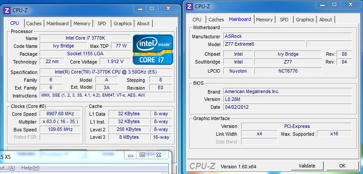Viewport: 363px width, 174px height.
Task: Click the LPCIO model 'NCT6776'
Action: (x=288, y=71)
